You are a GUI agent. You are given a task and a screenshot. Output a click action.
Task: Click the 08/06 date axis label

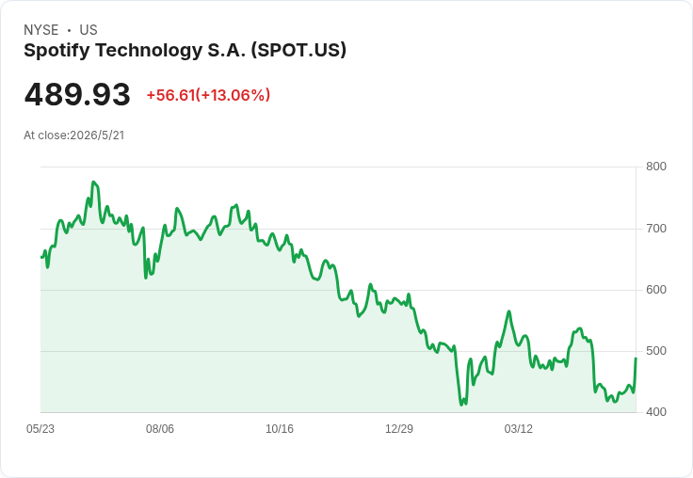click(160, 428)
